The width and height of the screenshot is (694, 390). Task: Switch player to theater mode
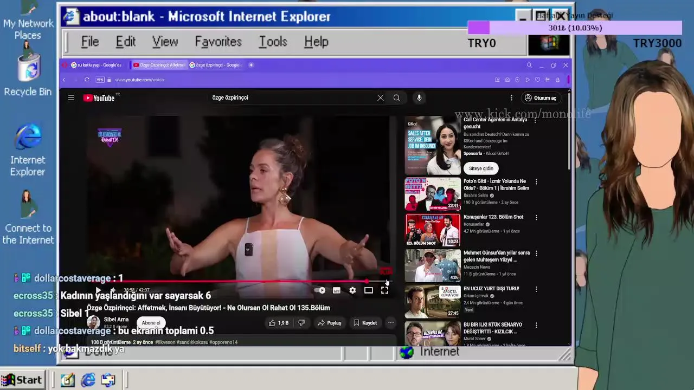click(369, 291)
